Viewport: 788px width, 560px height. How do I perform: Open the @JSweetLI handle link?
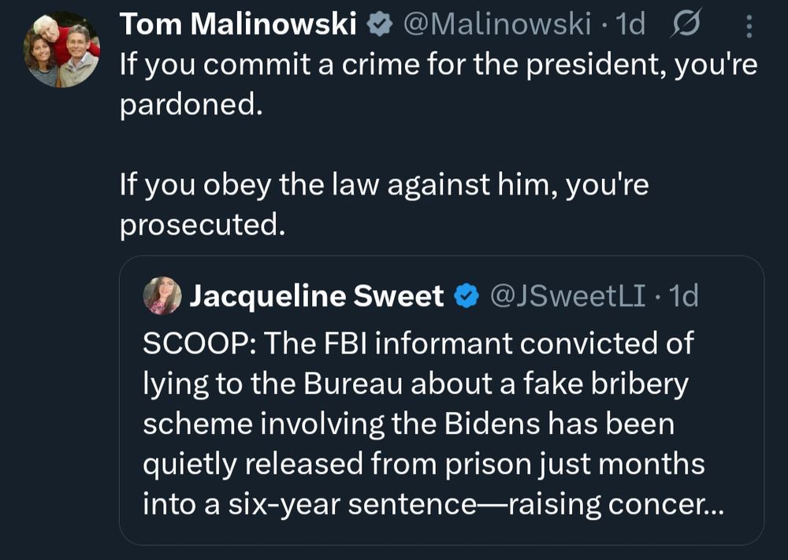(567, 296)
